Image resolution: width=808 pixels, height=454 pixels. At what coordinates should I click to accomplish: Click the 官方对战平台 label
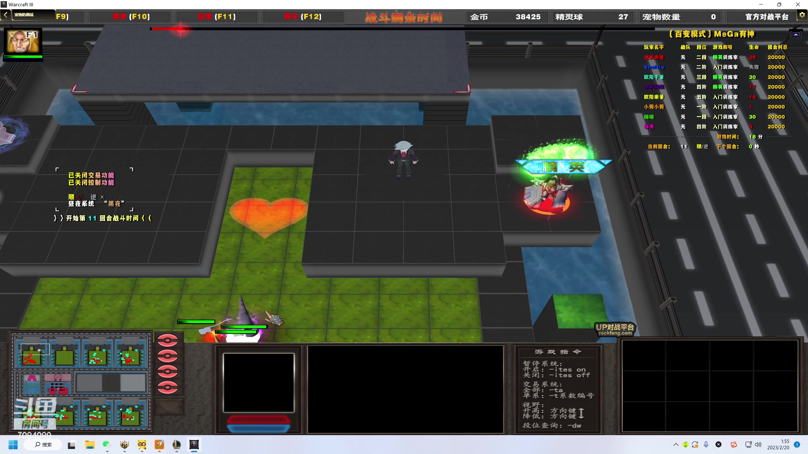767,17
